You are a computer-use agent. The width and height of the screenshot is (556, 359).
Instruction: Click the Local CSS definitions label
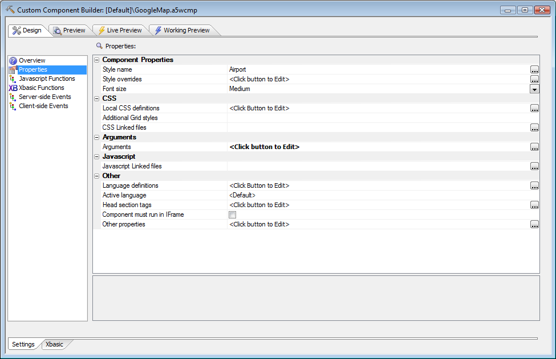pos(131,108)
